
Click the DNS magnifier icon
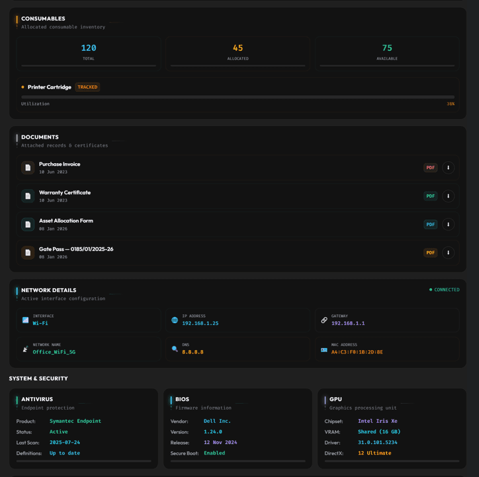[175, 349]
